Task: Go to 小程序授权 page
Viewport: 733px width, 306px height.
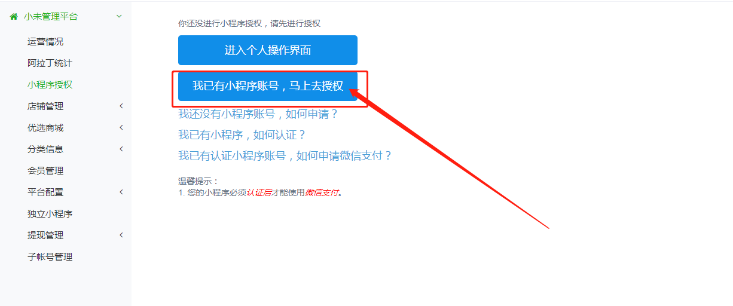Action: 50,85
